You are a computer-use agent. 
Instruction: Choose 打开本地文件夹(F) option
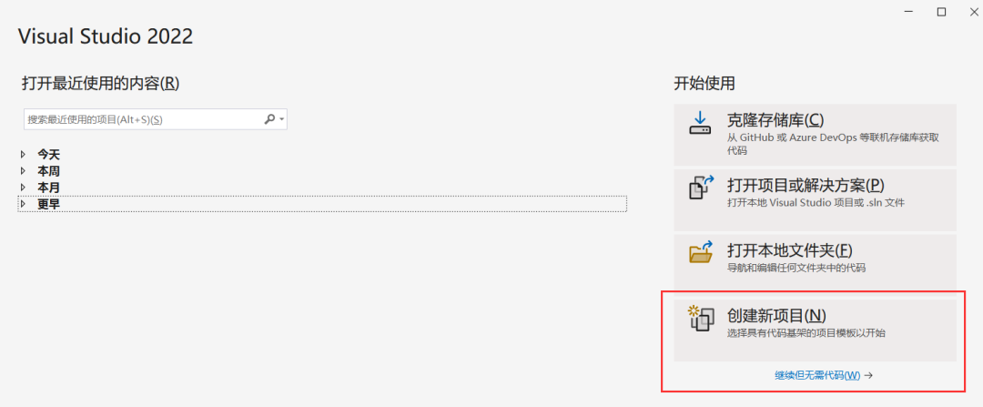[815, 264]
